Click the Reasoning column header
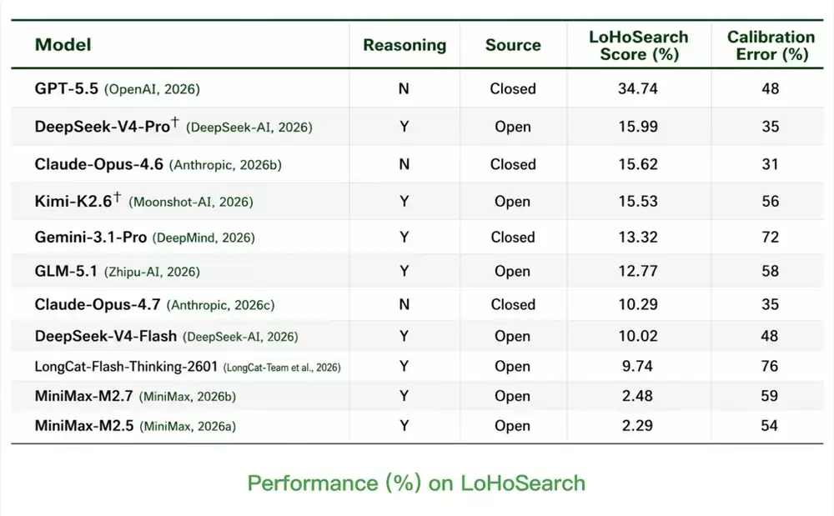The image size is (834, 516). pos(404,45)
